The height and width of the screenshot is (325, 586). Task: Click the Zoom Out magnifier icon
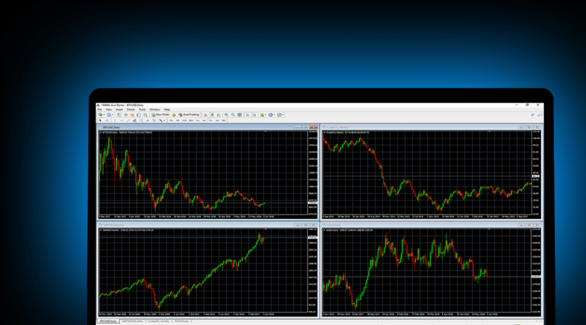(232, 114)
